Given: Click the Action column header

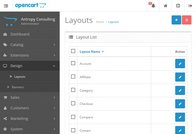Looking at the screenshot, I should click(180, 52).
